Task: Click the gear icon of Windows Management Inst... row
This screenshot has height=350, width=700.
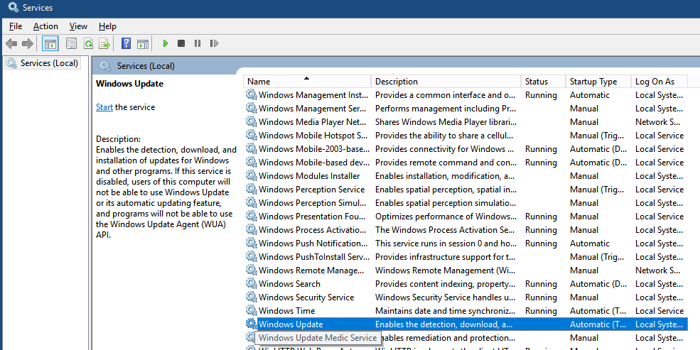Action: point(252,95)
